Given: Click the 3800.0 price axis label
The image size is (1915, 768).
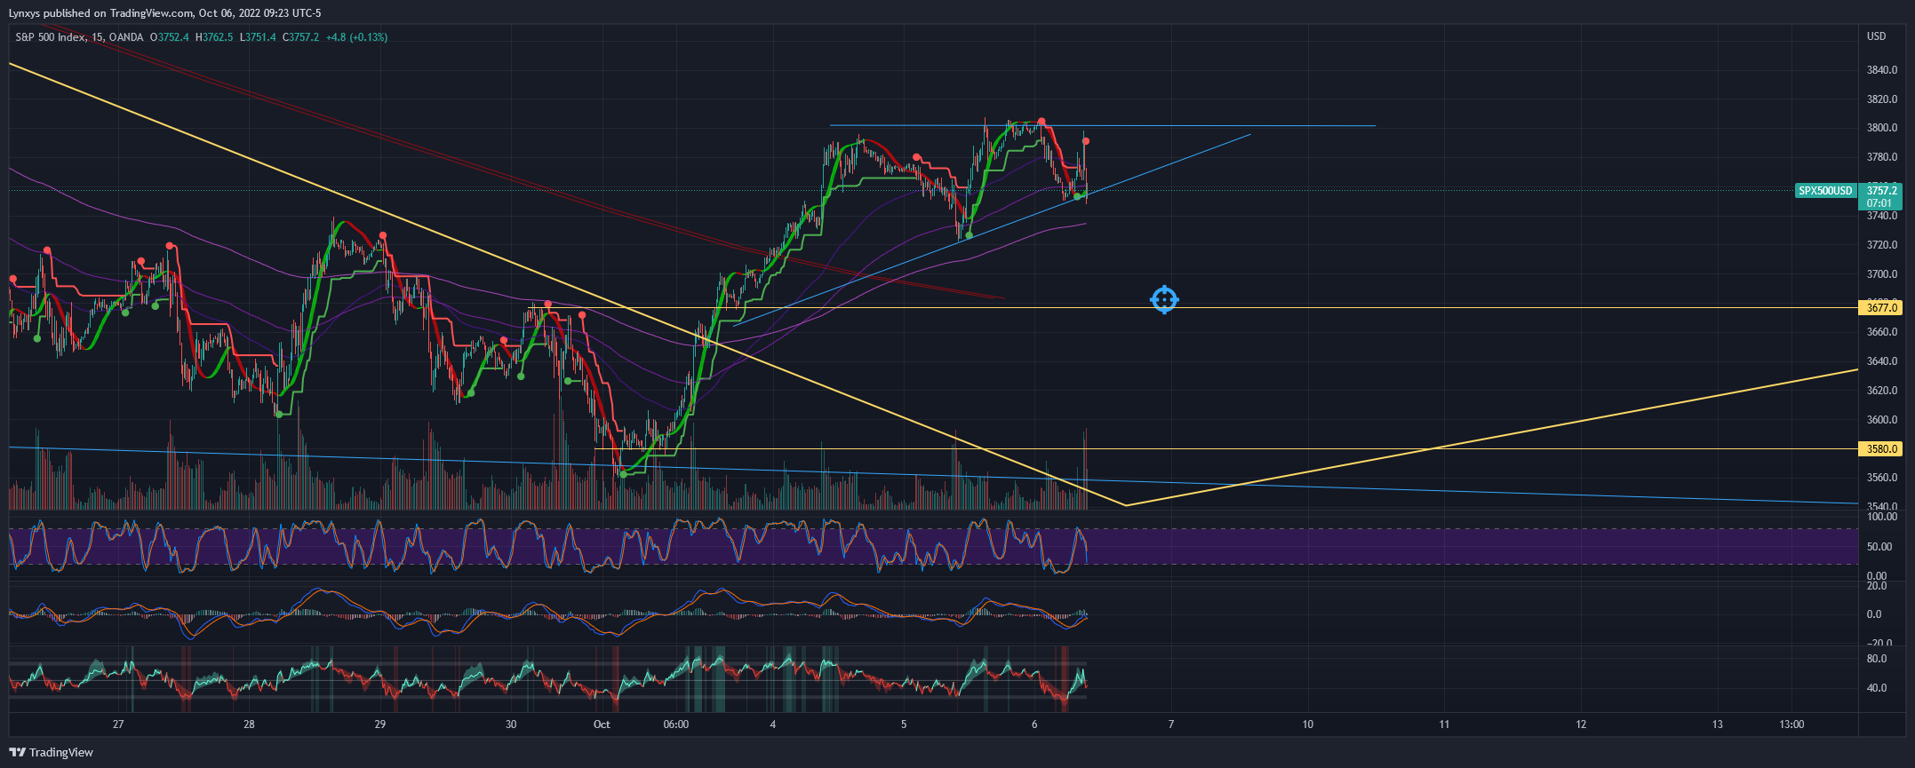Looking at the screenshot, I should (1882, 128).
